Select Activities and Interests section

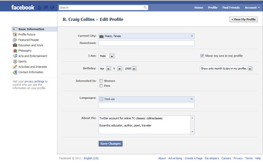(x=32, y=67)
